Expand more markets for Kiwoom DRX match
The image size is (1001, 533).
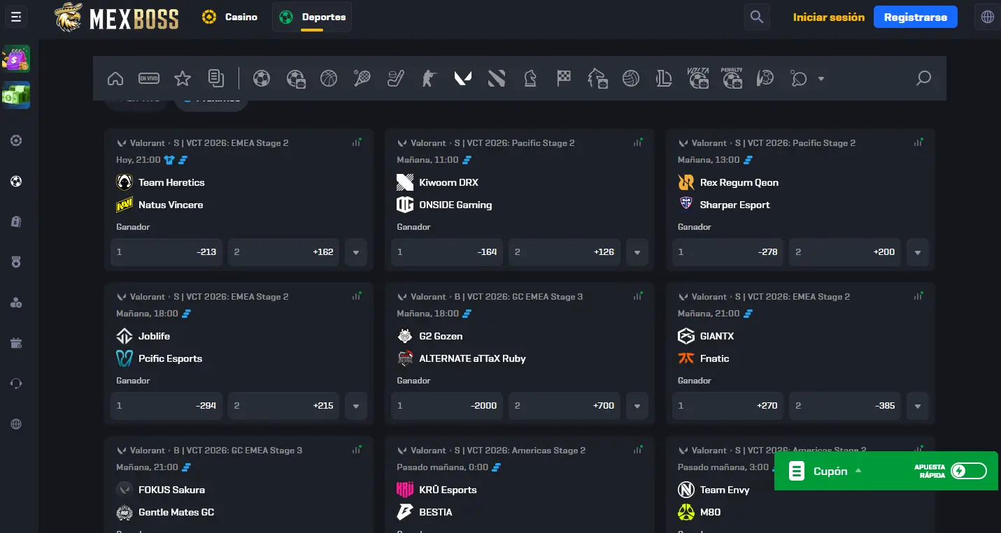click(637, 252)
